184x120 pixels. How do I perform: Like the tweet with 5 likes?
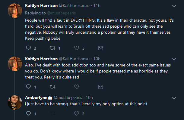[x=77, y=48]
